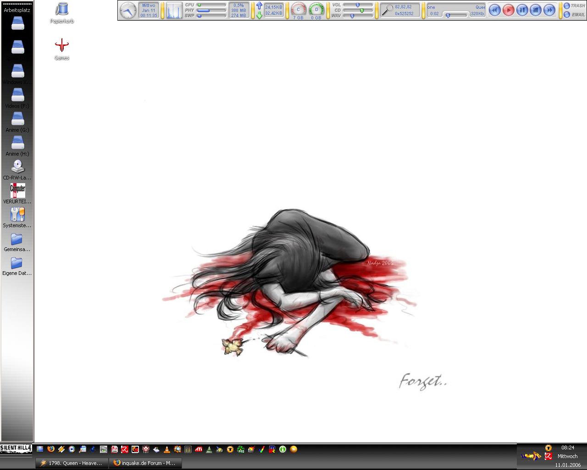Image resolution: width=587 pixels, height=470 pixels.
Task: Click the green PRO icon in quick launch
Action: point(241,449)
